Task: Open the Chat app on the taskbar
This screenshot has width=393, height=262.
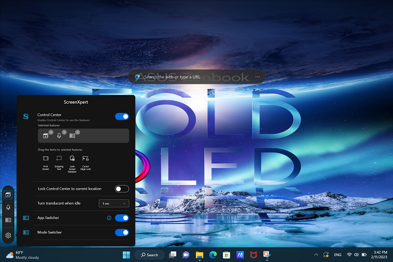Action: 186,255
